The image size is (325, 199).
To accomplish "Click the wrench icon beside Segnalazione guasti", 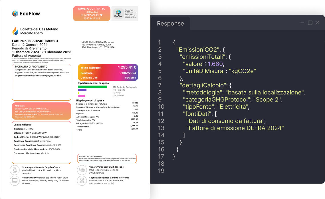I will [82, 180].
